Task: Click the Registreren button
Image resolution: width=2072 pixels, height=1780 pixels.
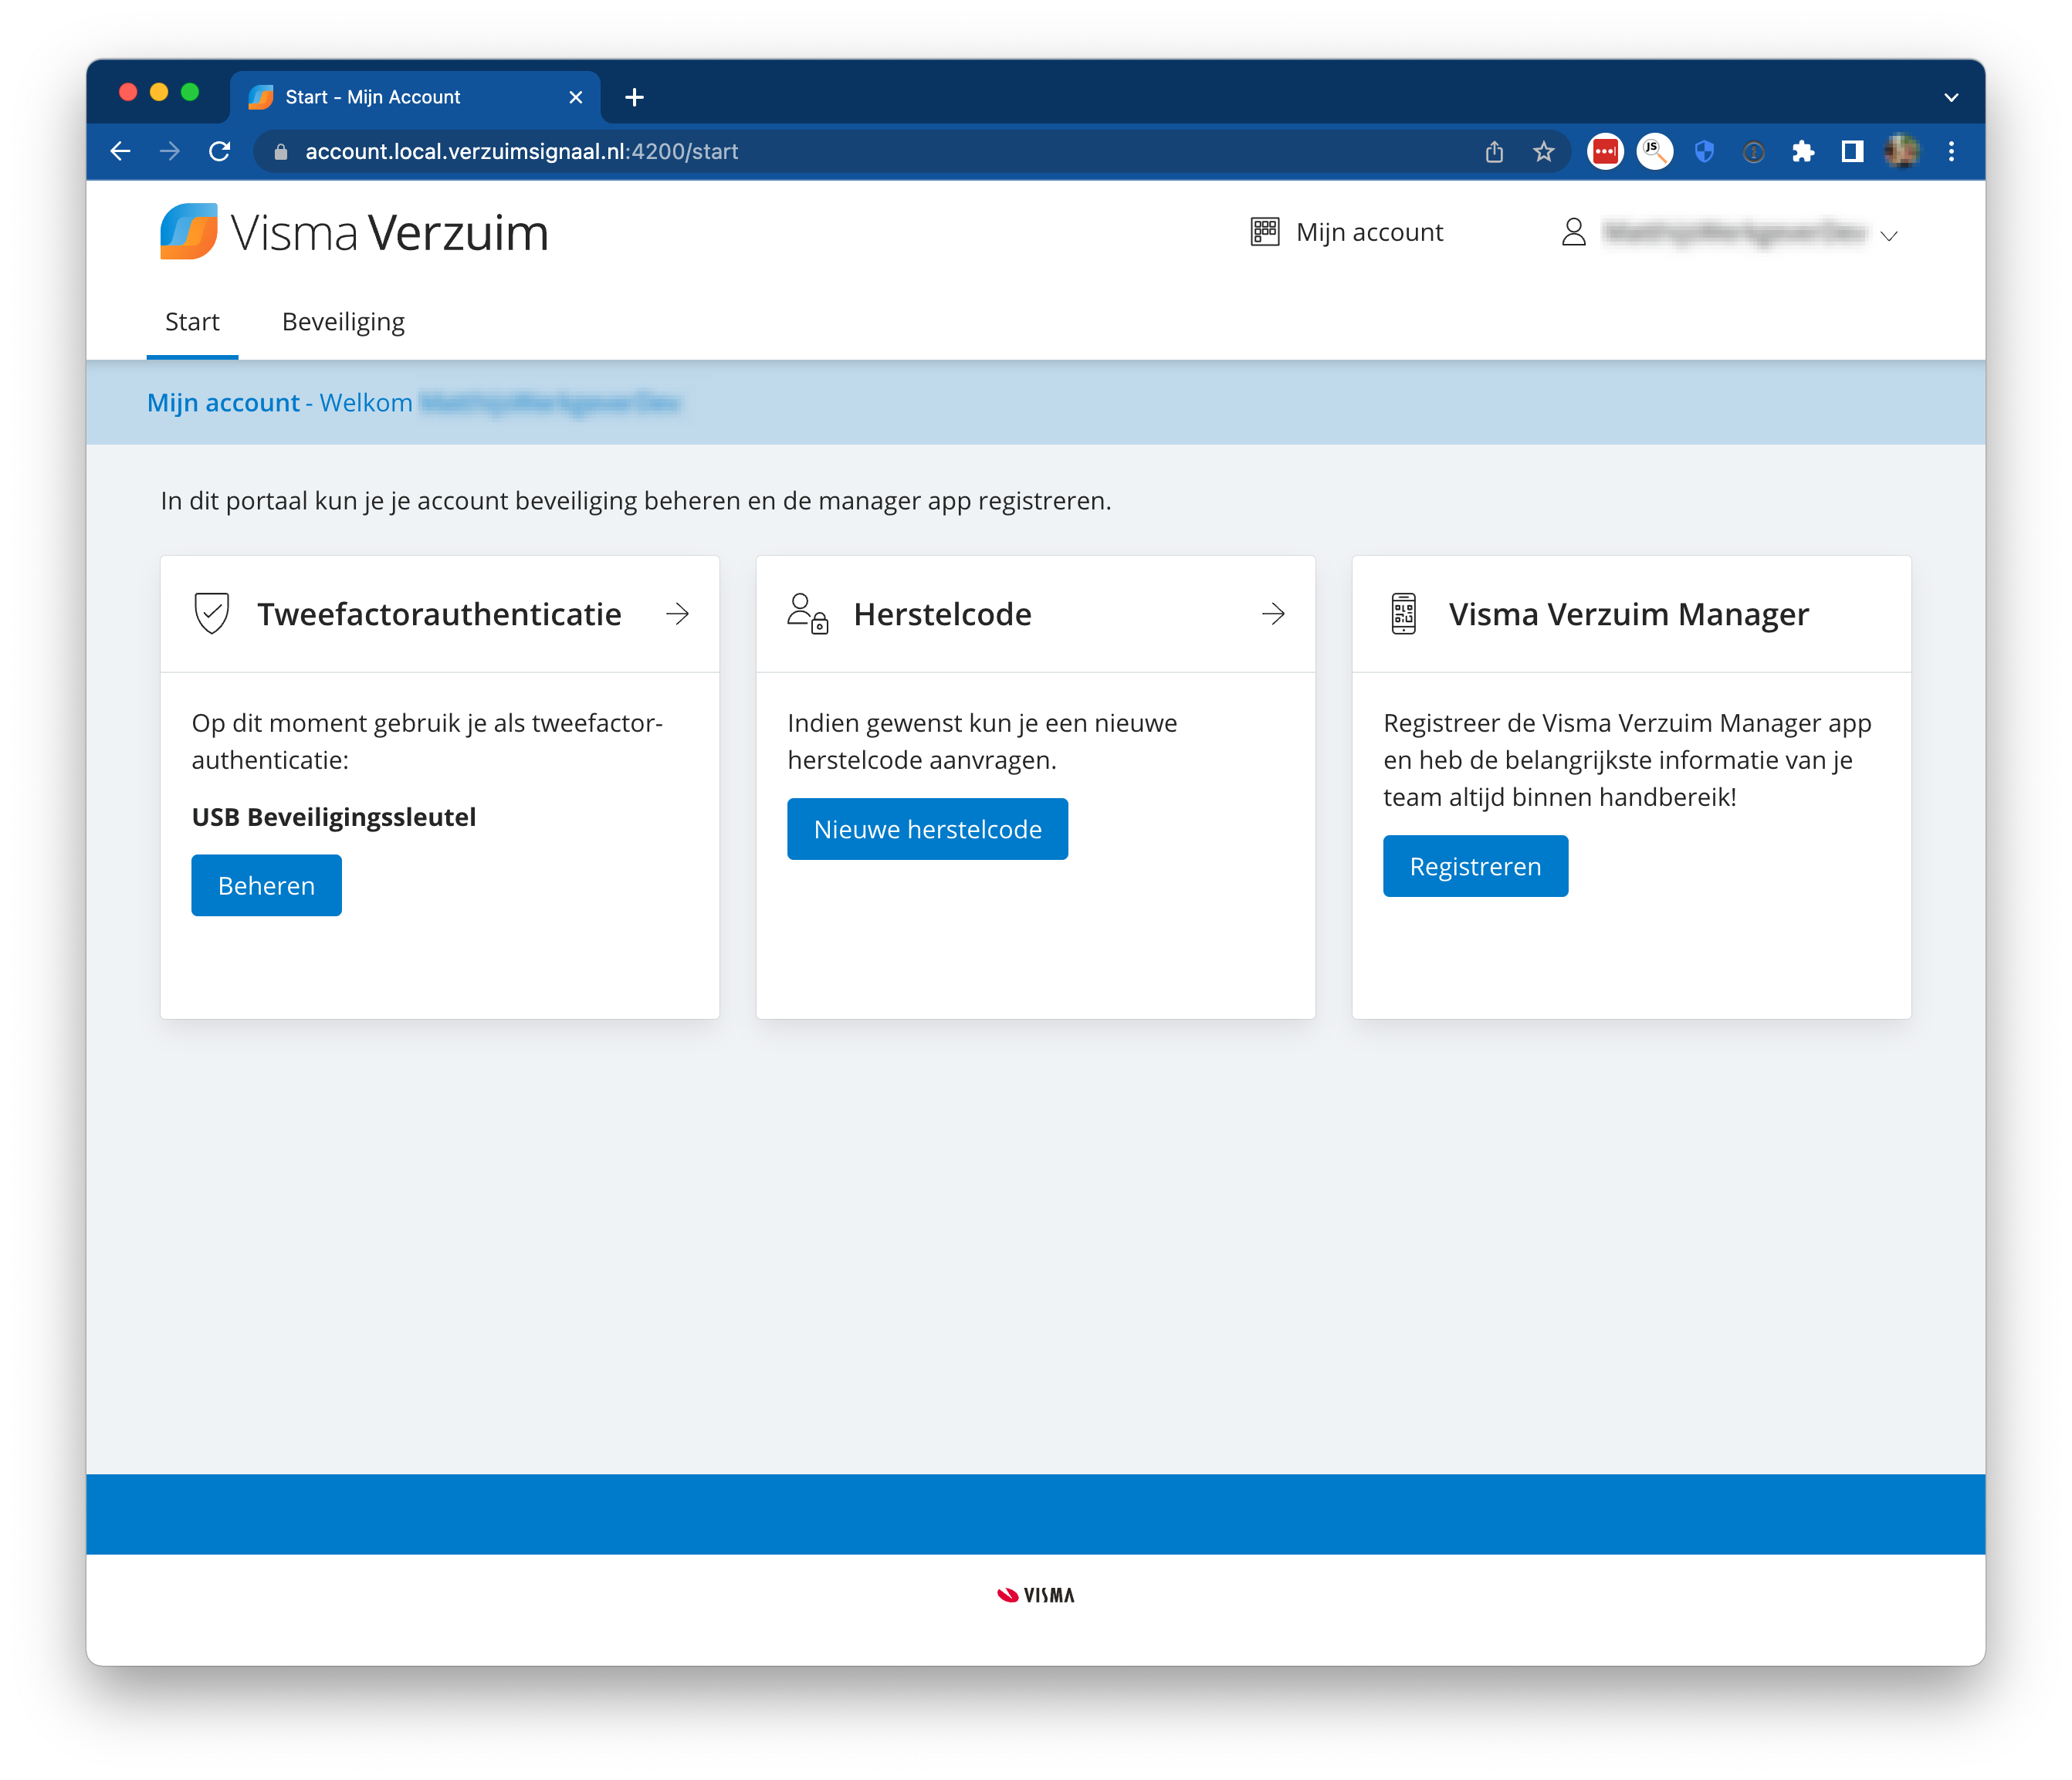Action: pyautogui.click(x=1475, y=866)
